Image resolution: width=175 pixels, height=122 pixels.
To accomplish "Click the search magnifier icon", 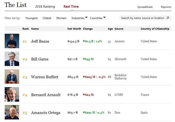I will 168,18.
